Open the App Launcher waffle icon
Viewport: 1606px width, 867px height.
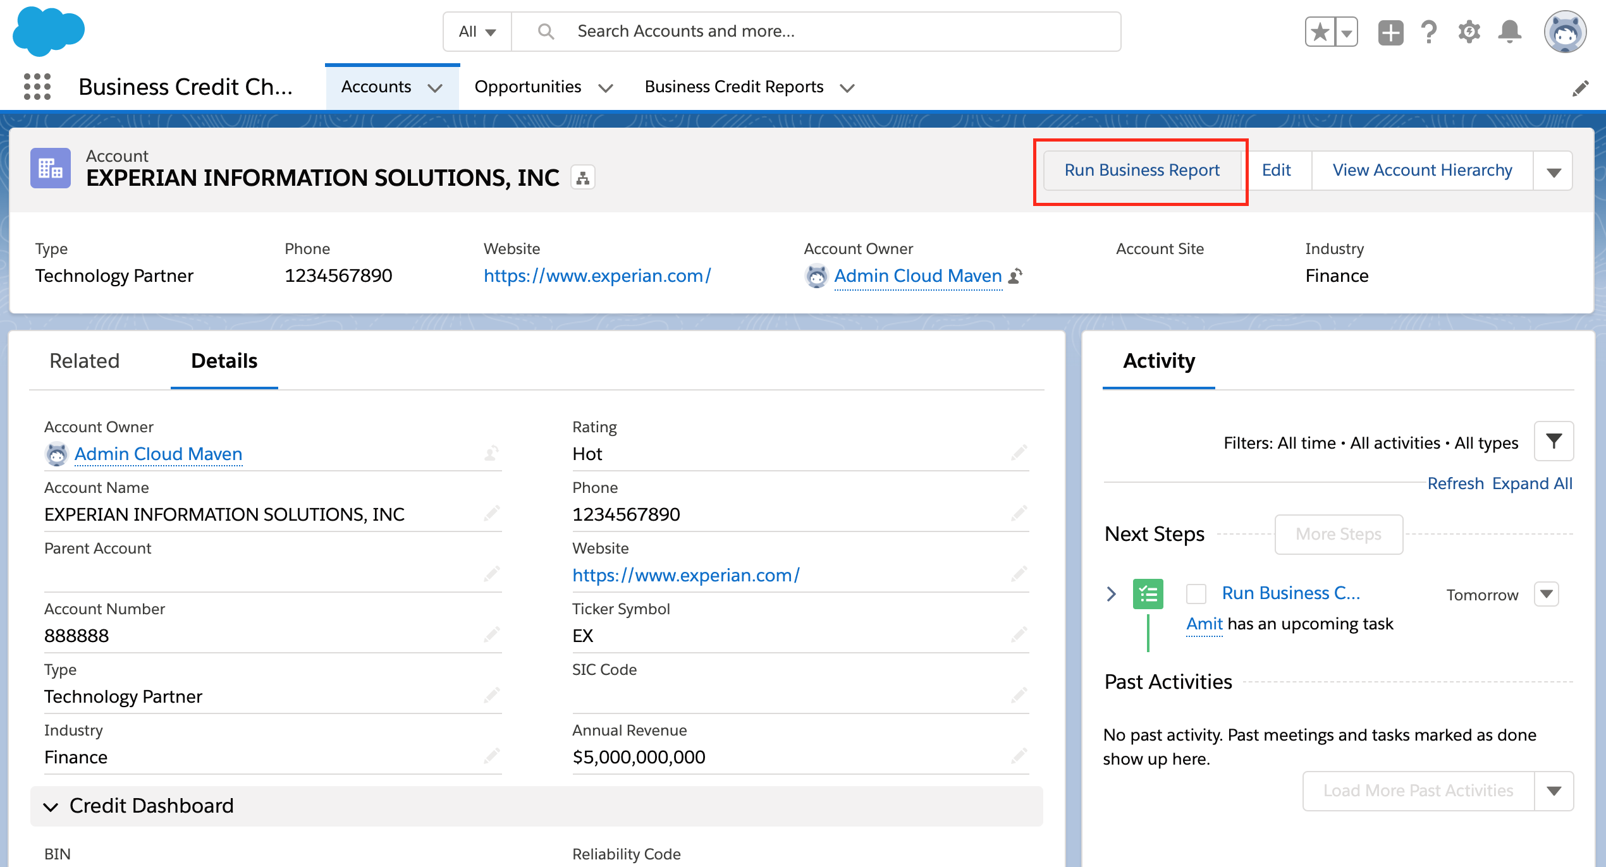pyautogui.click(x=37, y=87)
